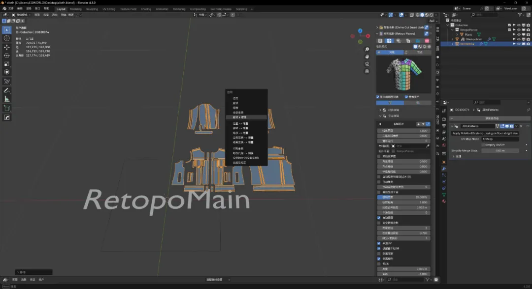532x289 pixels.
Task: Adjust the blue 25.000% slider
Action: tap(404, 197)
